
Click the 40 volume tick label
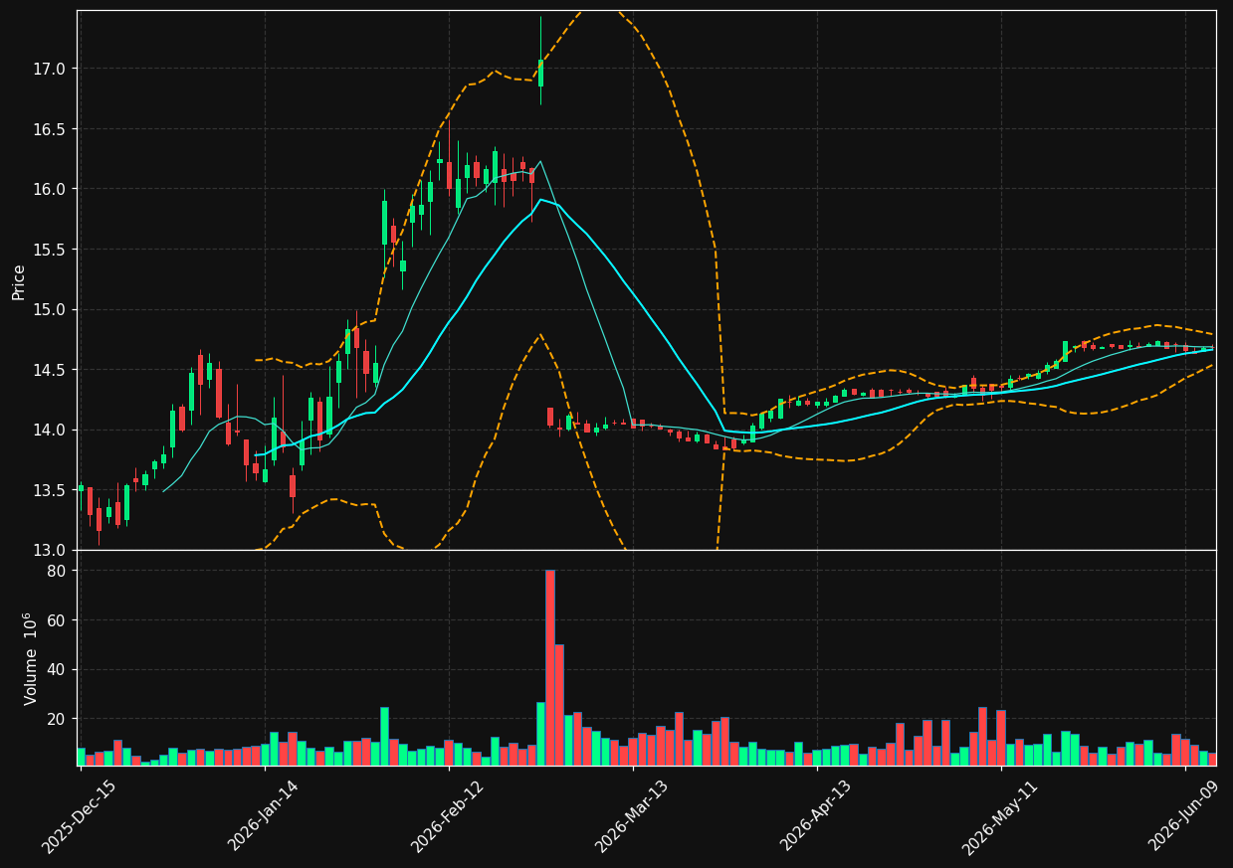pyautogui.click(x=57, y=669)
